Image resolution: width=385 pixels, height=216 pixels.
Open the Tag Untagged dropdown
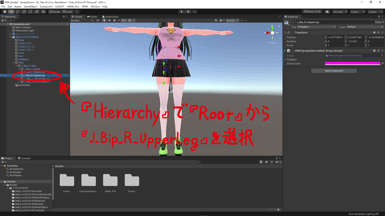coord(316,27)
